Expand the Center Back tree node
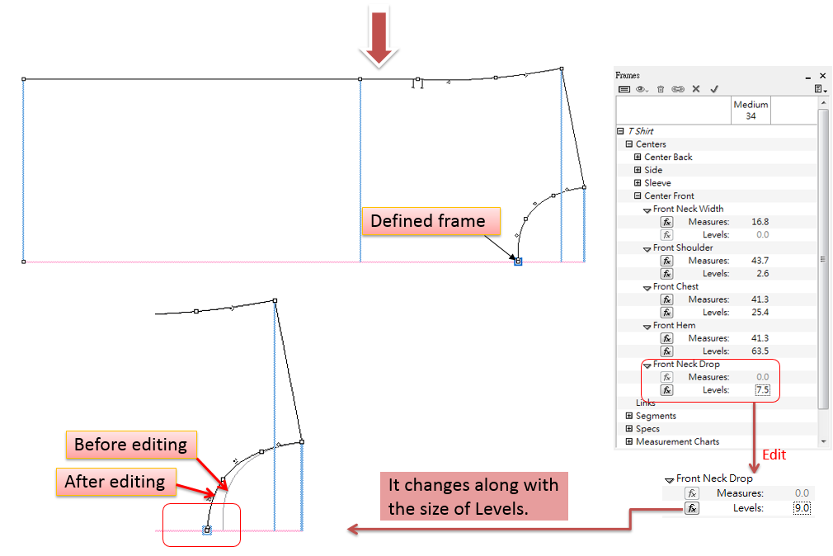The width and height of the screenshot is (833, 556). point(638,157)
